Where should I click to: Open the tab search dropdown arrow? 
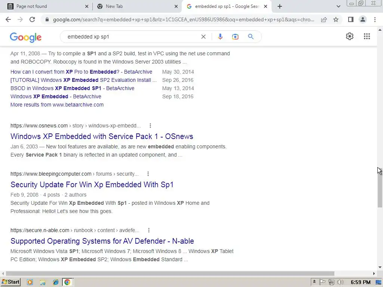coord(338,6)
